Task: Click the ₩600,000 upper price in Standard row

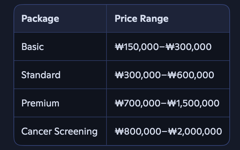Action: [x=191, y=75]
